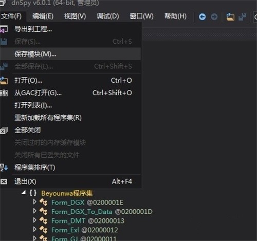Viewport: 257px width, 241px height.
Task: Click the save all toolbar icon
Action: [x=242, y=17]
